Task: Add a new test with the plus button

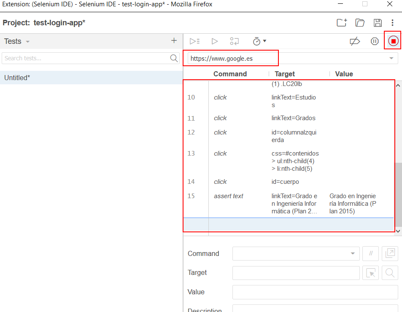Action: [x=174, y=41]
